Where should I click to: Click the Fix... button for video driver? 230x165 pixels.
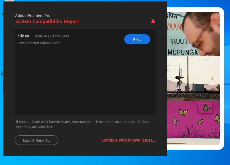click(137, 39)
